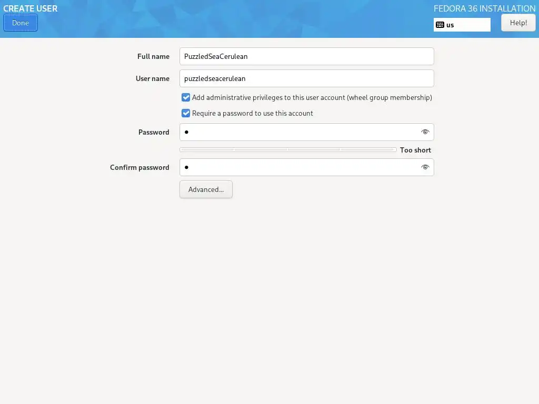Click into the Confirm password field
This screenshot has width=539, height=404.
(307, 167)
